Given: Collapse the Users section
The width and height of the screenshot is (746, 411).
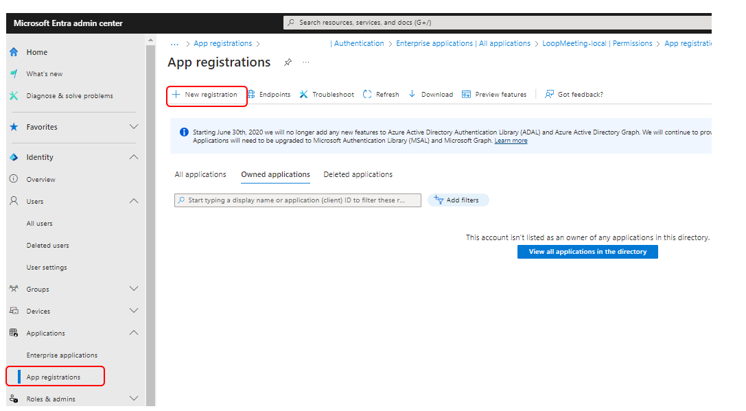Looking at the screenshot, I should [134, 201].
